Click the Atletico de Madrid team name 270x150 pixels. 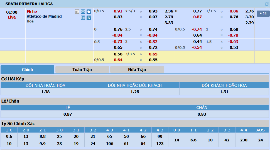coord(44,16)
